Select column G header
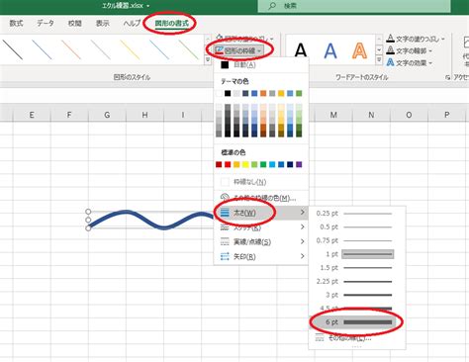 point(107,115)
